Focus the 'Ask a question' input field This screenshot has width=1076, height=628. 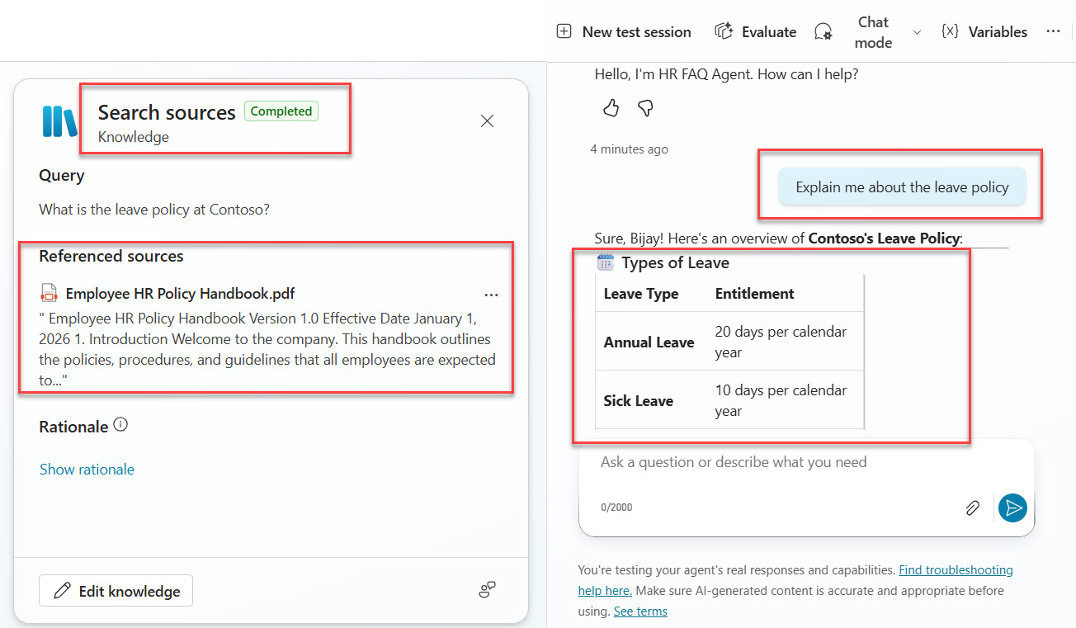pos(806,462)
